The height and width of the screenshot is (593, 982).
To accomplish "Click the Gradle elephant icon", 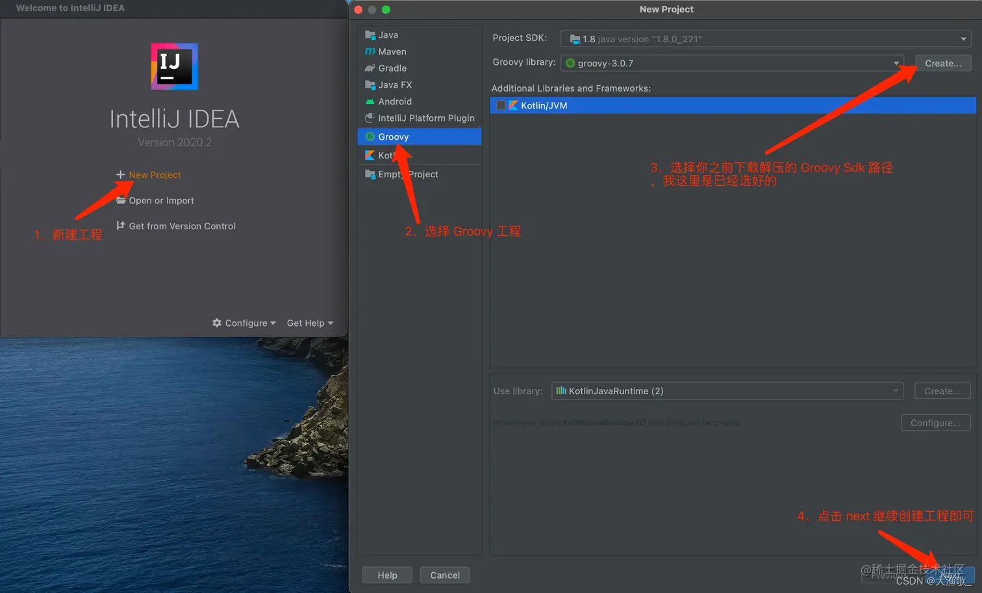I will tap(370, 68).
